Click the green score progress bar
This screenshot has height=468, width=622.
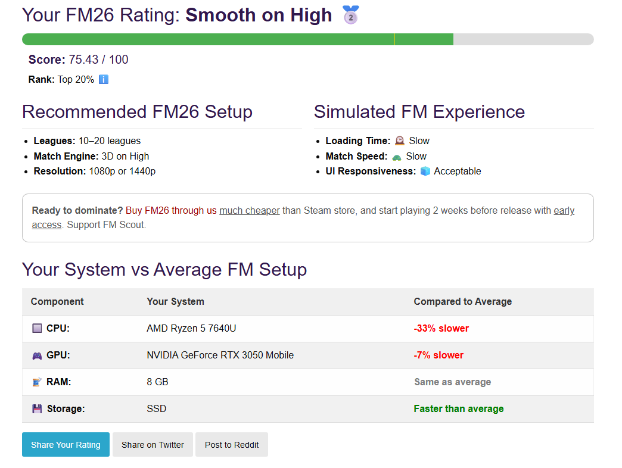[x=238, y=39]
